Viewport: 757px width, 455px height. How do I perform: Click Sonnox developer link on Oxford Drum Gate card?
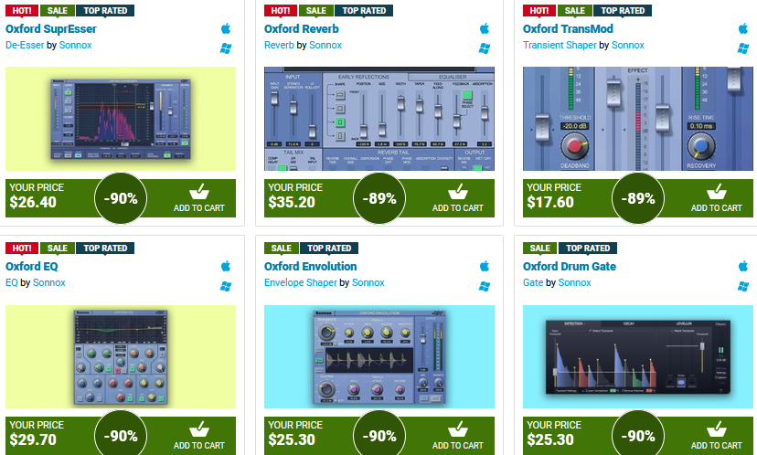574,282
